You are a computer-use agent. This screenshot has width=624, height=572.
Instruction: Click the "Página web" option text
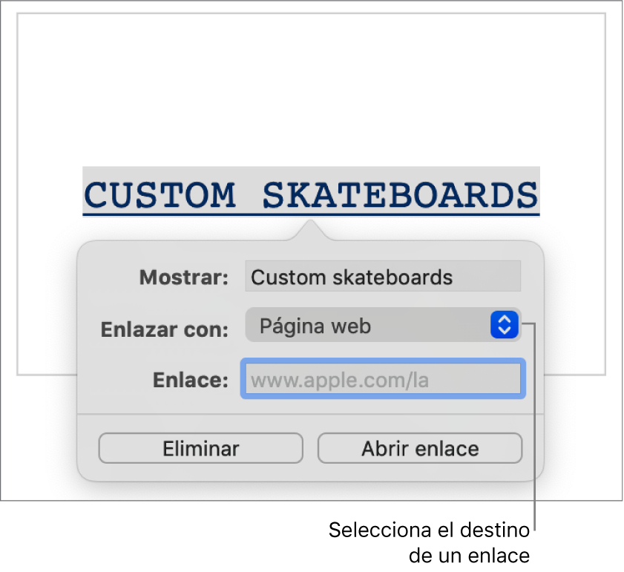coord(315,326)
